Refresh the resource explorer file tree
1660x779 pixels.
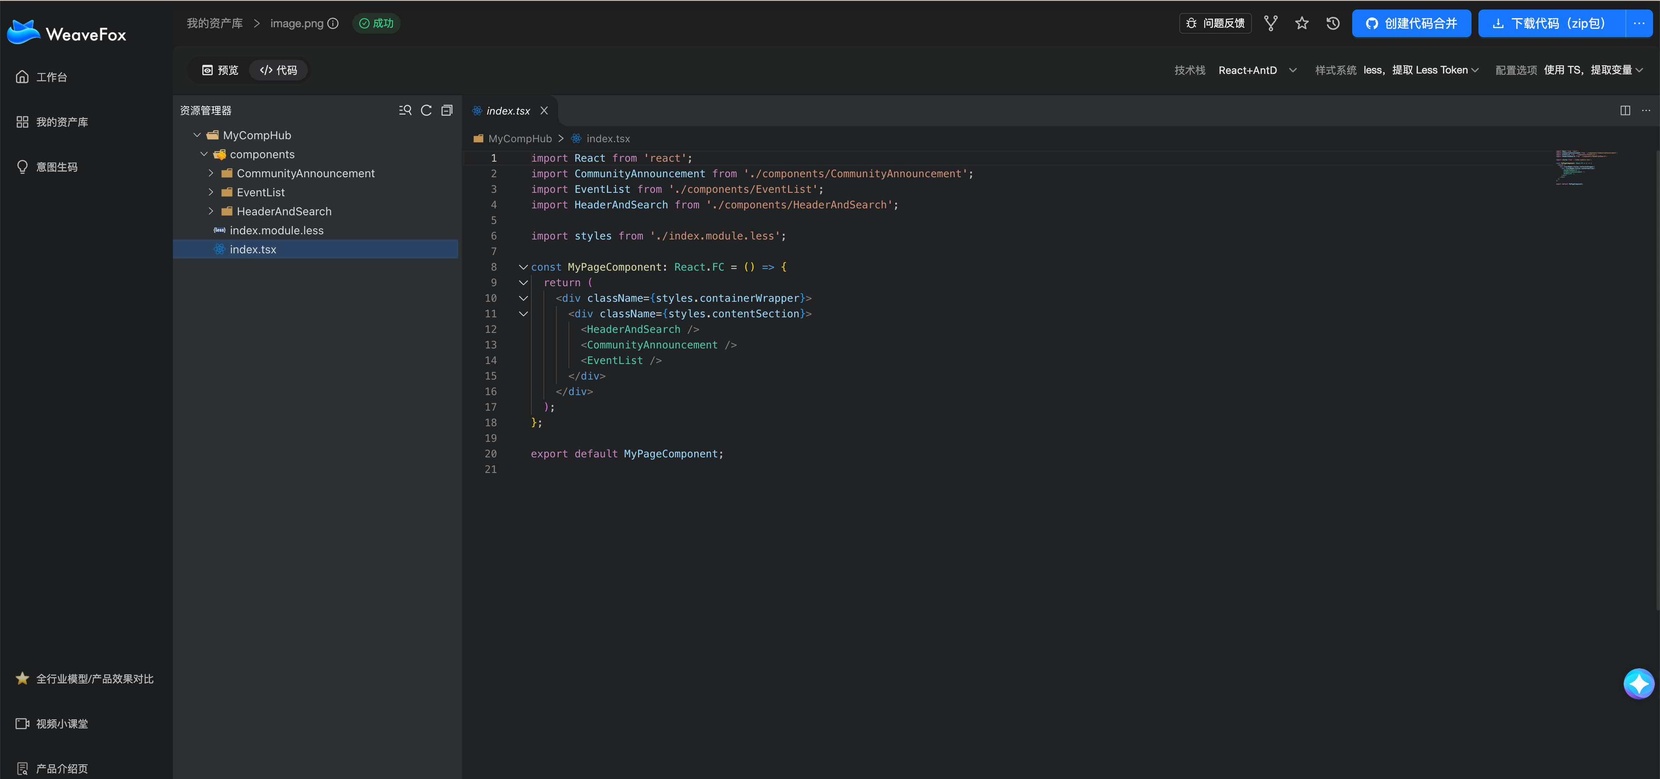(x=426, y=110)
